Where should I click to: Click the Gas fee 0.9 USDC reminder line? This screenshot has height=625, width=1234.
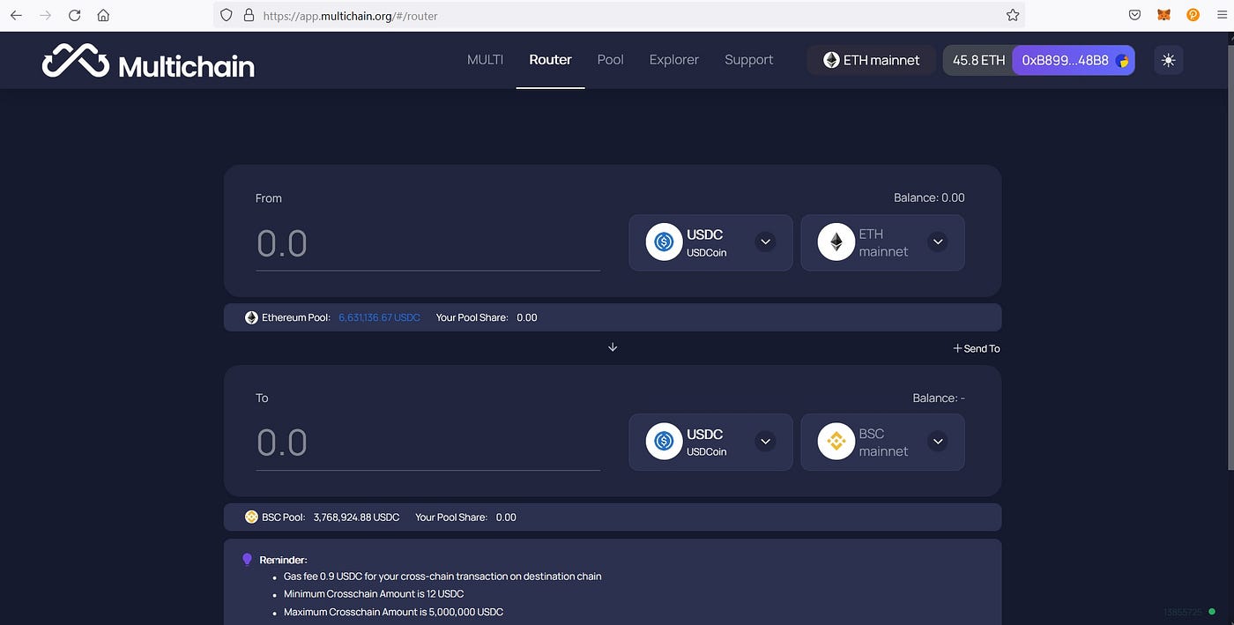(442, 576)
